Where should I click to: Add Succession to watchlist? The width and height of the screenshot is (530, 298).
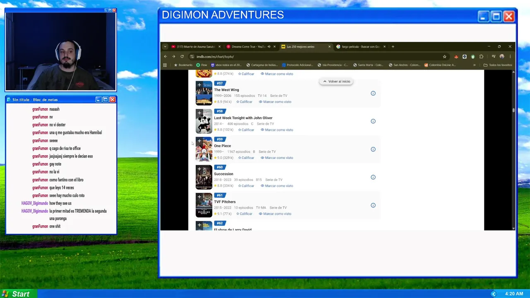[x=199, y=169]
